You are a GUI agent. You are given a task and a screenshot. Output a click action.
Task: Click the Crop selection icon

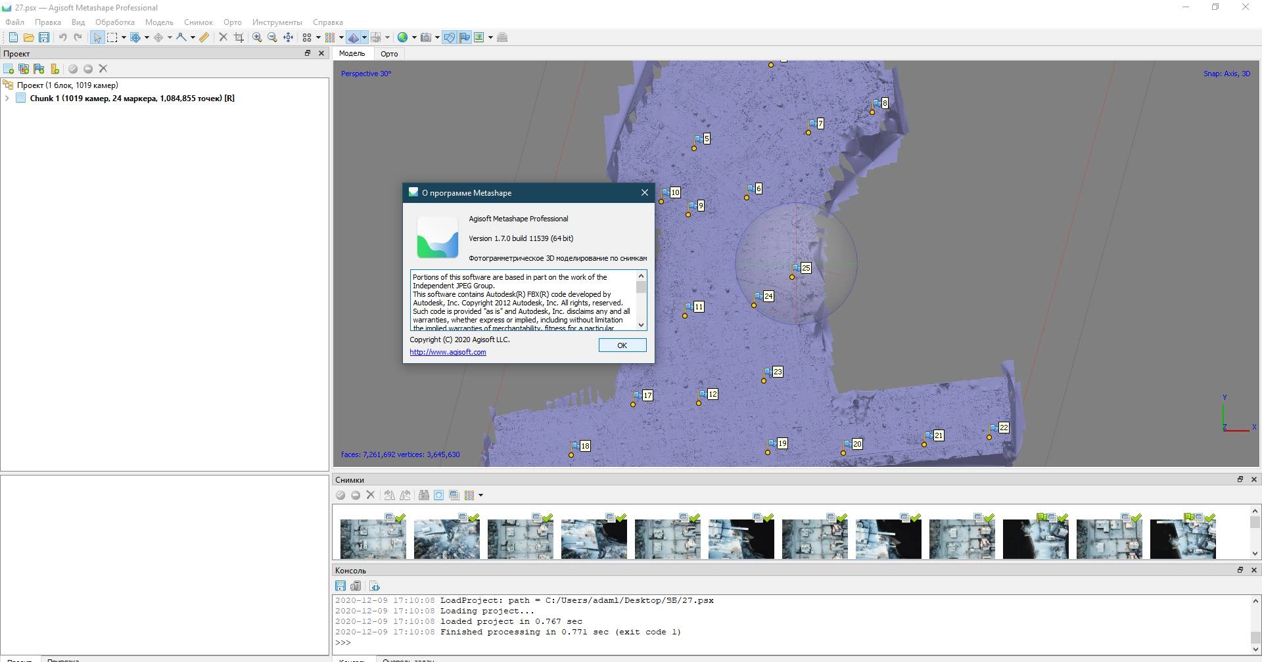pyautogui.click(x=239, y=37)
